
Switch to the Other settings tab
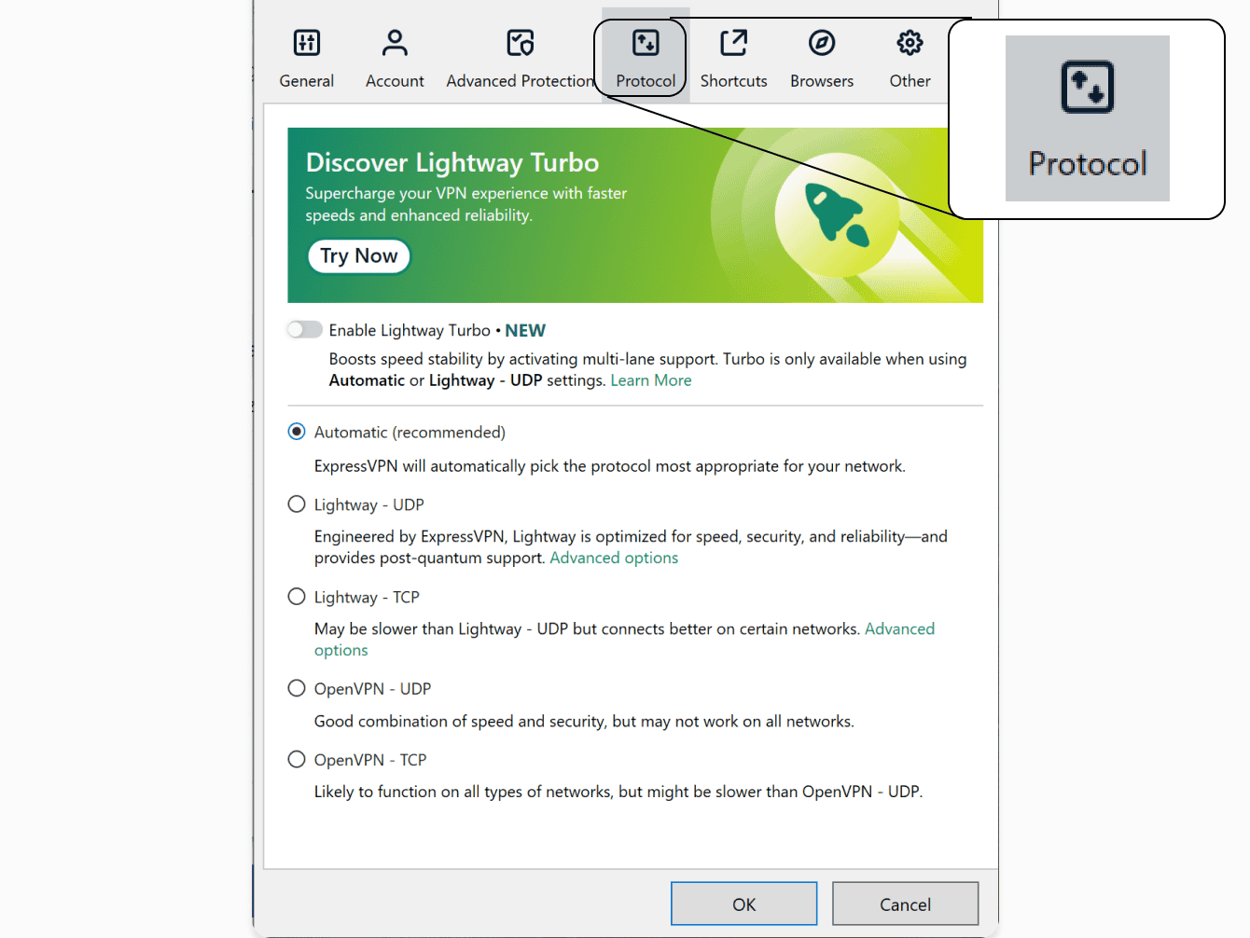tap(910, 58)
